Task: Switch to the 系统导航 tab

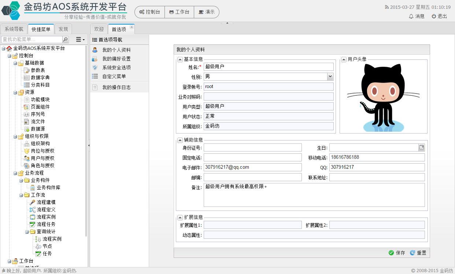Action: [x=14, y=29]
